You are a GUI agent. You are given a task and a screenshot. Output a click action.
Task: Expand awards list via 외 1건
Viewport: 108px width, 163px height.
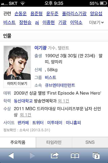[25, 115]
